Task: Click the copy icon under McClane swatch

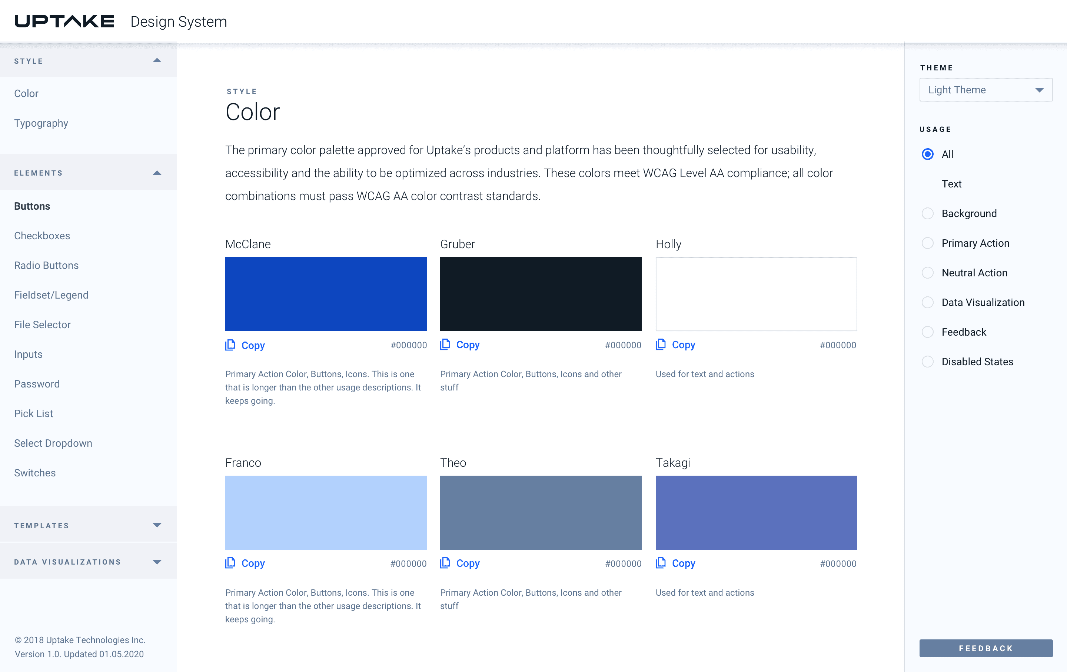Action: tap(230, 345)
